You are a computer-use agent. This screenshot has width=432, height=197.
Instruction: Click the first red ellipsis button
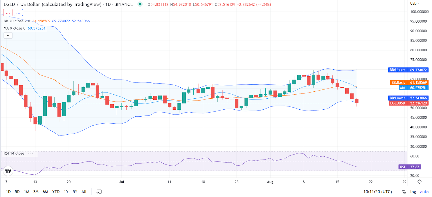tap(8, 13)
